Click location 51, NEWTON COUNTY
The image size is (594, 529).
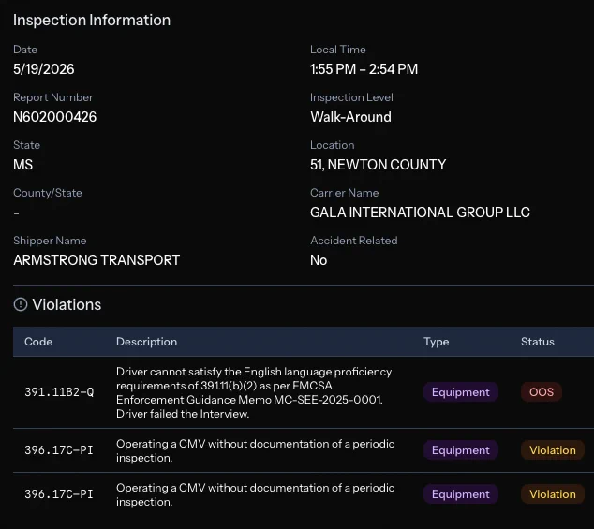(x=378, y=165)
